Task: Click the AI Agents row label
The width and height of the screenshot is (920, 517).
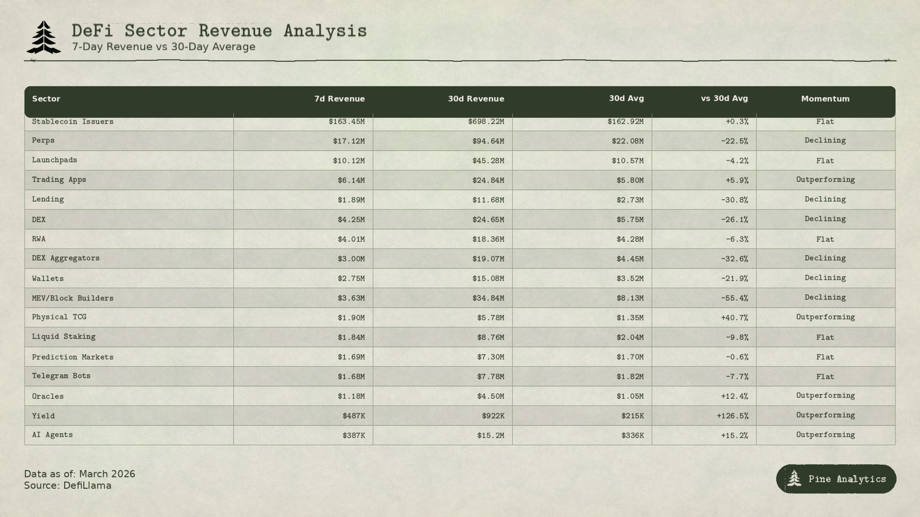Action: (x=52, y=435)
